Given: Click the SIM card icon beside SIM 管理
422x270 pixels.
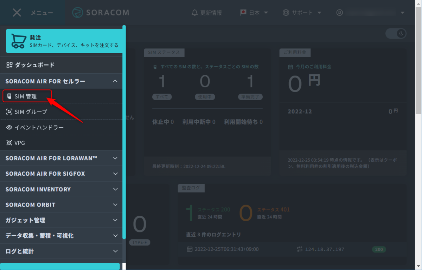Looking at the screenshot, I should 9,96.
